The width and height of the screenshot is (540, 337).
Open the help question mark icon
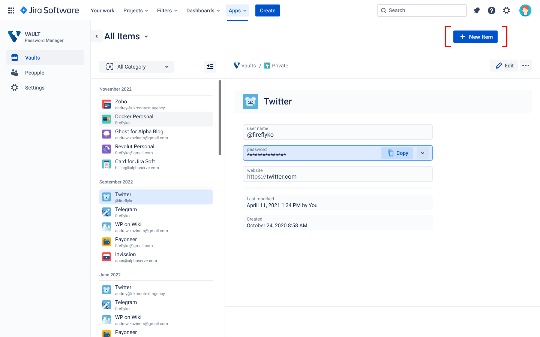[492, 10]
